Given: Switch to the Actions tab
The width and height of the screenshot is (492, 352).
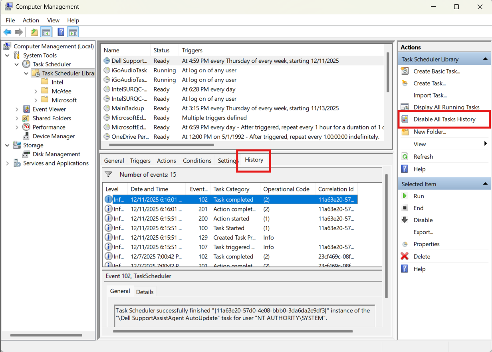Looking at the screenshot, I should pyautogui.click(x=167, y=161).
